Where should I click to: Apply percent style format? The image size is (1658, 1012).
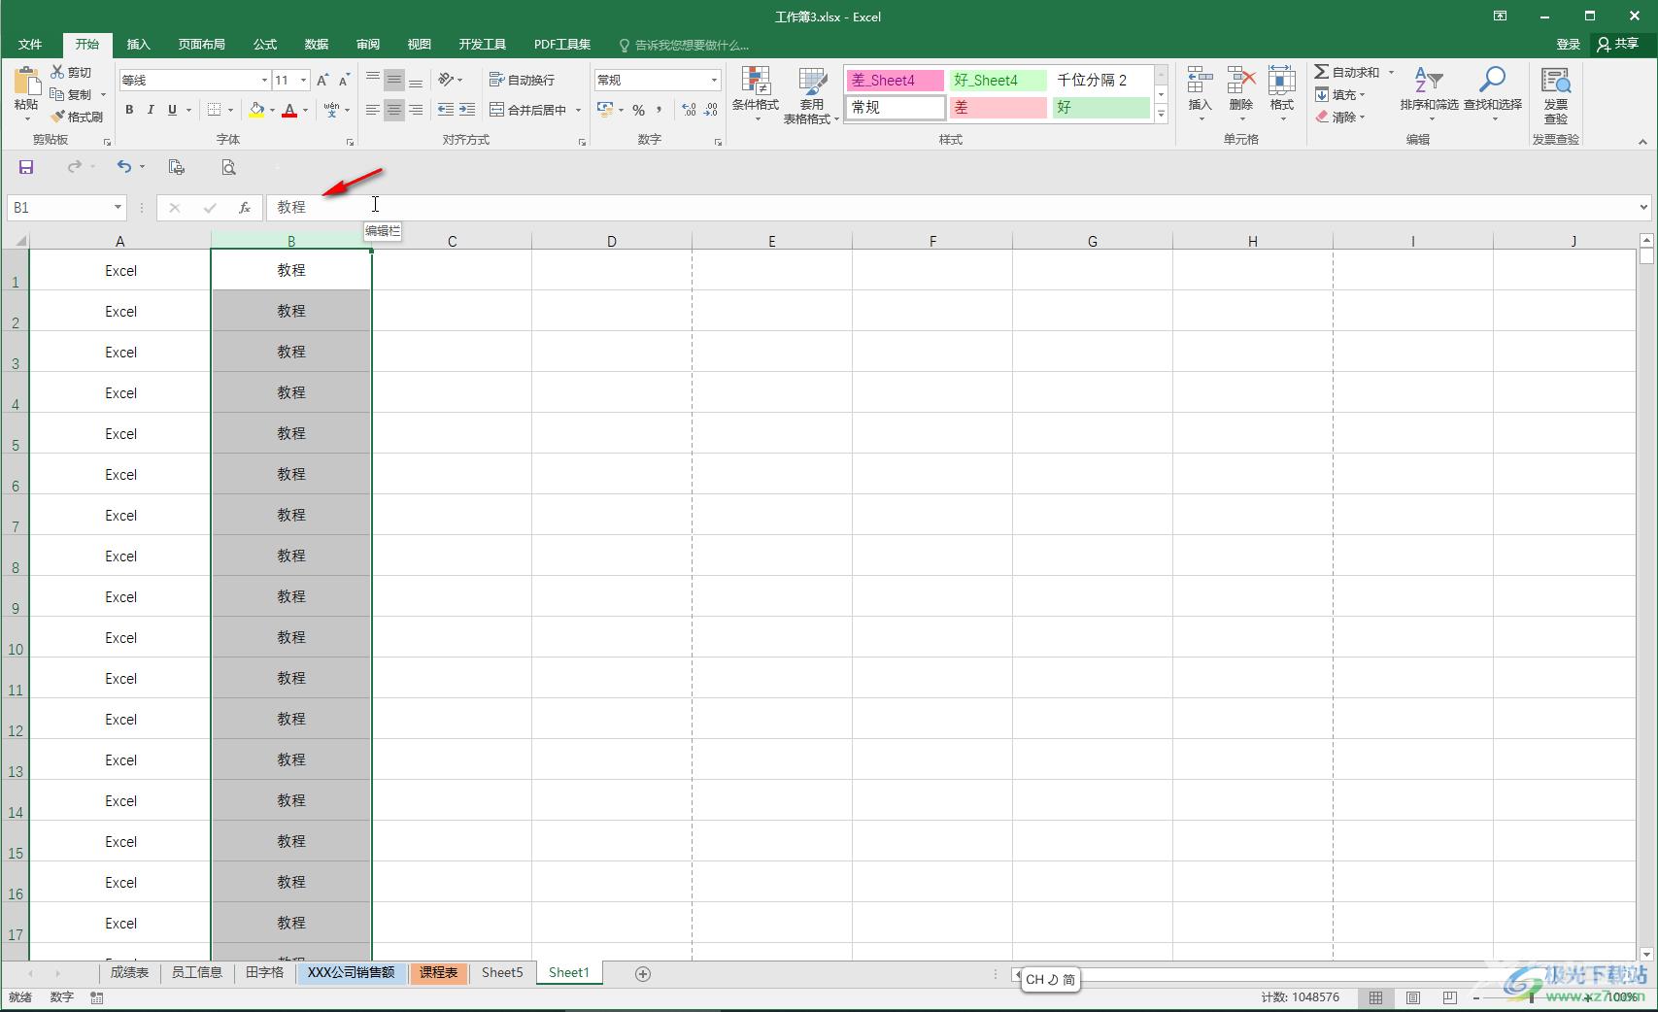(x=638, y=110)
